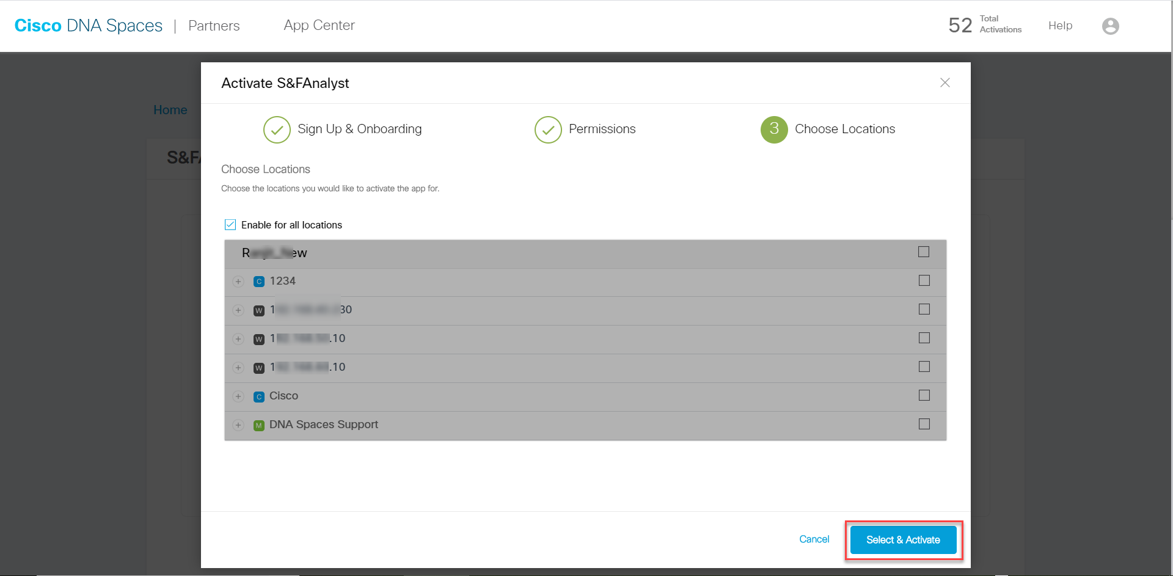
Task: Open the Help menu
Action: [x=1060, y=26]
